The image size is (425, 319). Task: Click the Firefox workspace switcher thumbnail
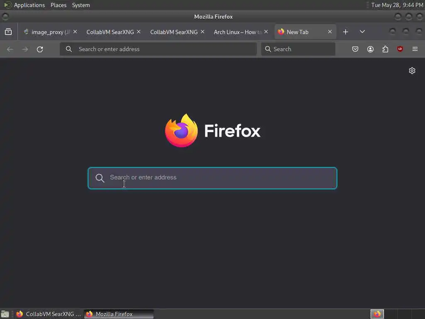[377, 314]
